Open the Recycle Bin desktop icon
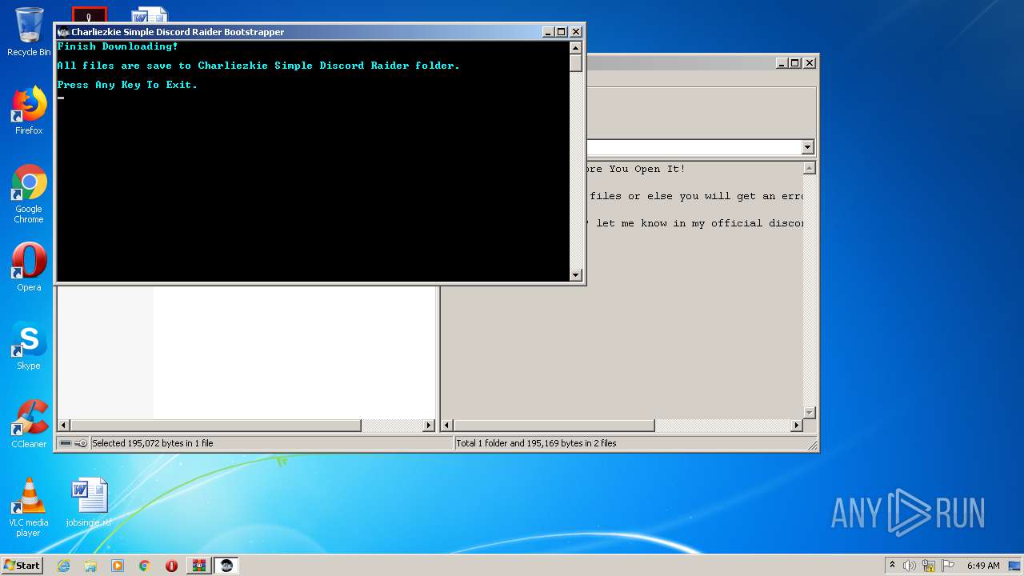 click(29, 32)
